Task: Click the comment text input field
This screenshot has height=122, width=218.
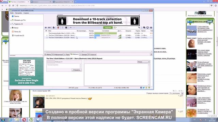Action: click(x=63, y=66)
